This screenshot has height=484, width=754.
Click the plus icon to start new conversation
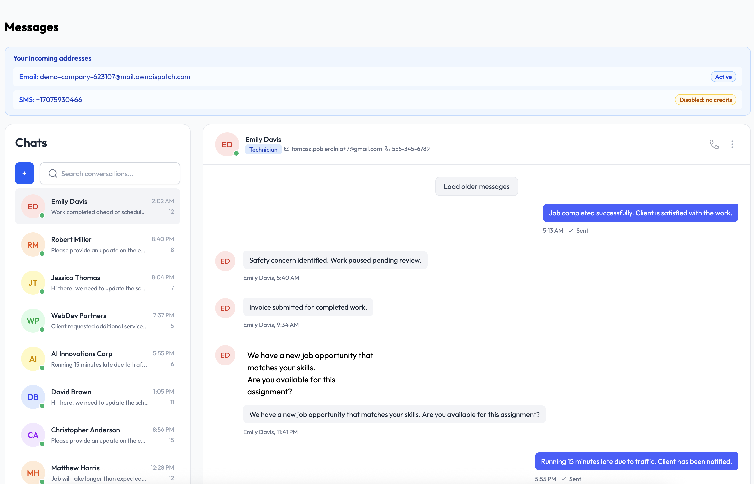(24, 173)
